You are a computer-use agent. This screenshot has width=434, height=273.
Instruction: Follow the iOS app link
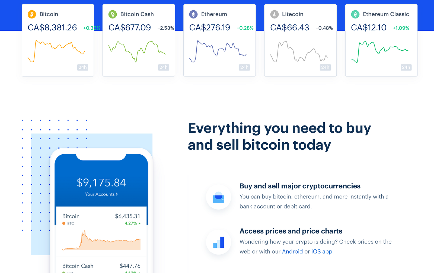[x=322, y=251]
